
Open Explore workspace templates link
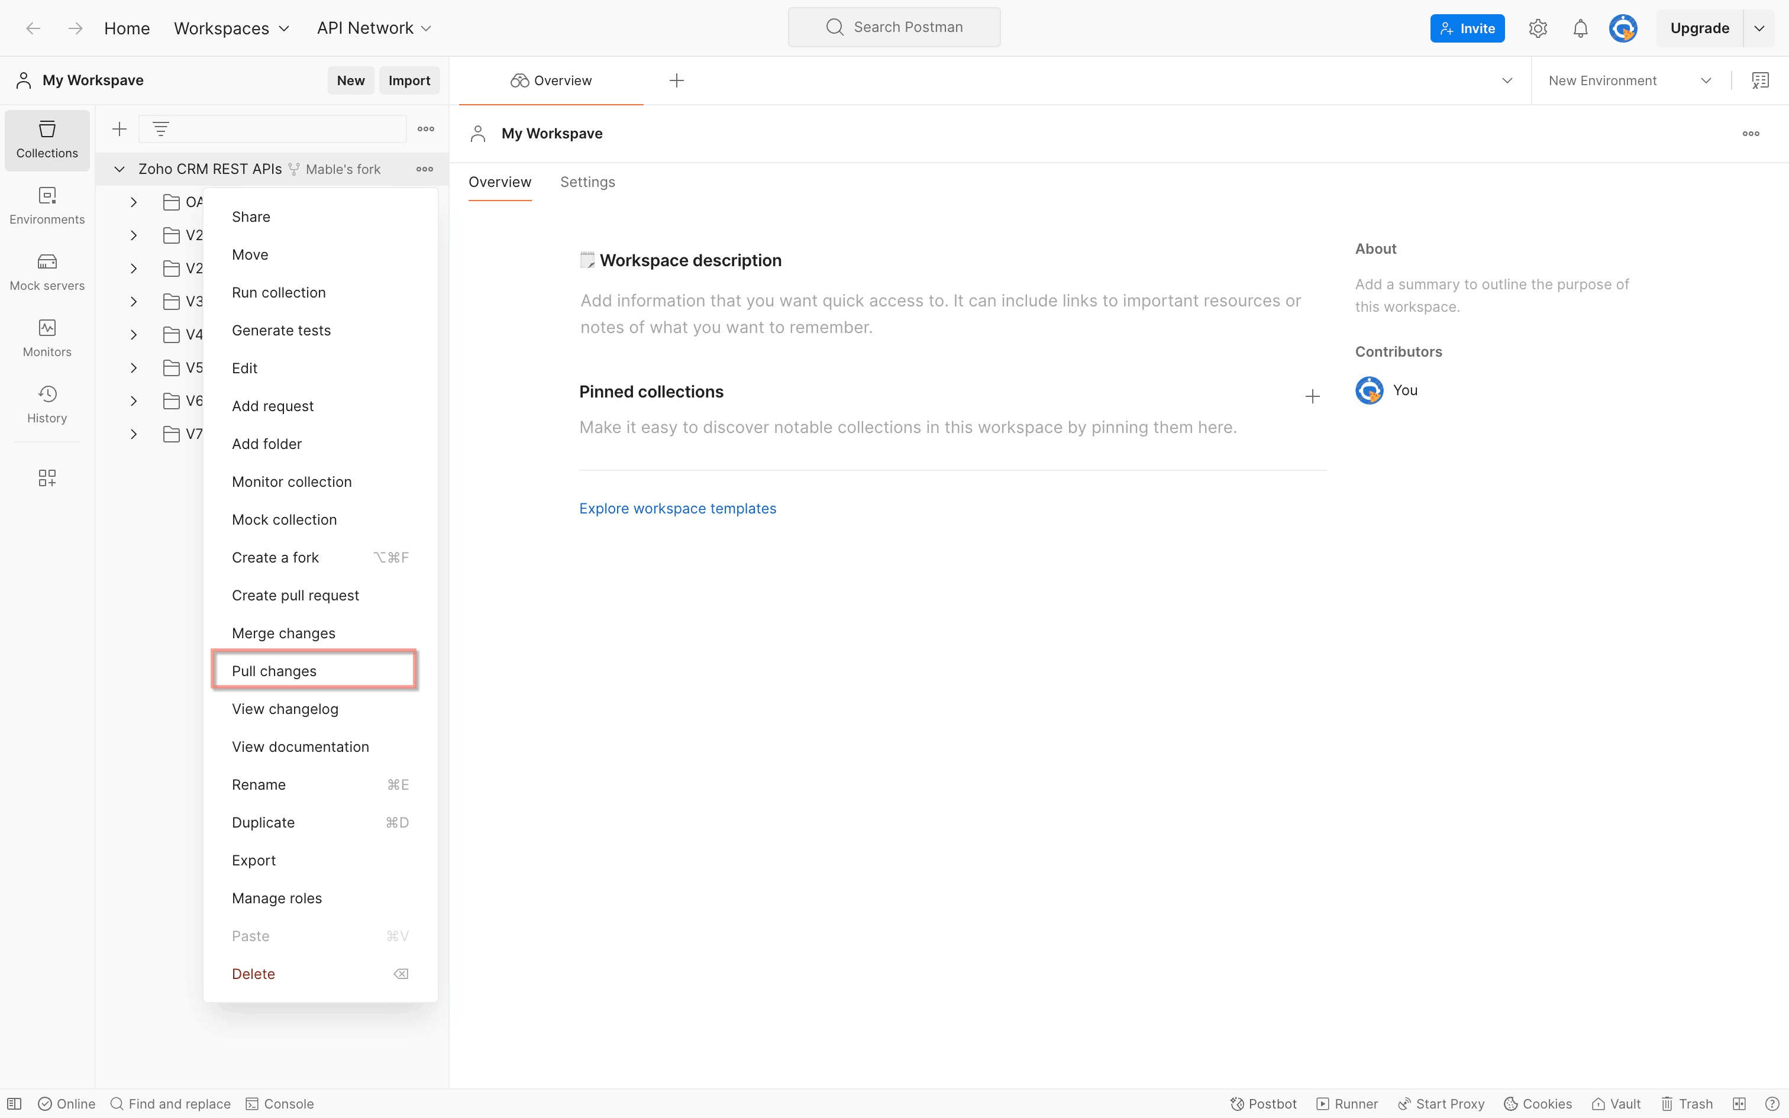click(677, 509)
